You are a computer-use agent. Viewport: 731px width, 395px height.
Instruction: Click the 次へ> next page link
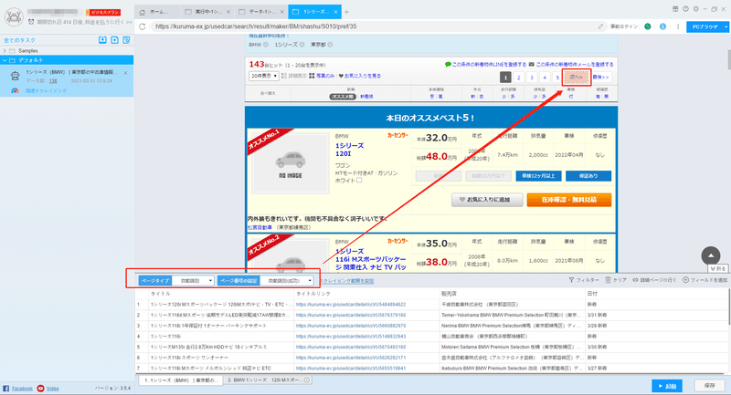[577, 78]
